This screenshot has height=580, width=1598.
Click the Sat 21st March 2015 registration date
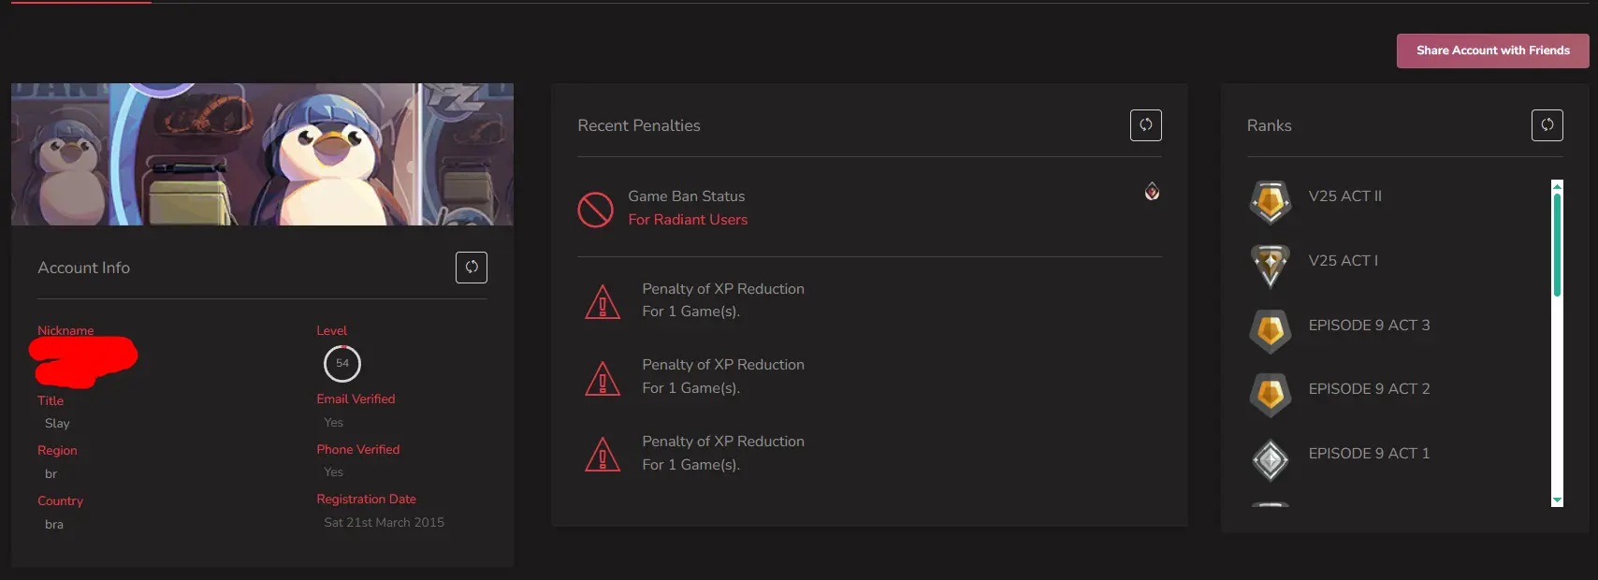coord(384,523)
